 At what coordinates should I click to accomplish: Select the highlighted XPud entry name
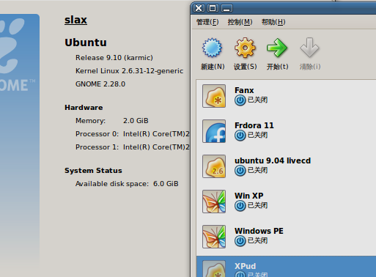pyautogui.click(x=245, y=266)
